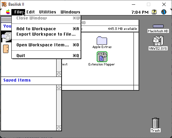Click the Help balloon menu icon
The image size is (172, 138).
coord(154,12)
